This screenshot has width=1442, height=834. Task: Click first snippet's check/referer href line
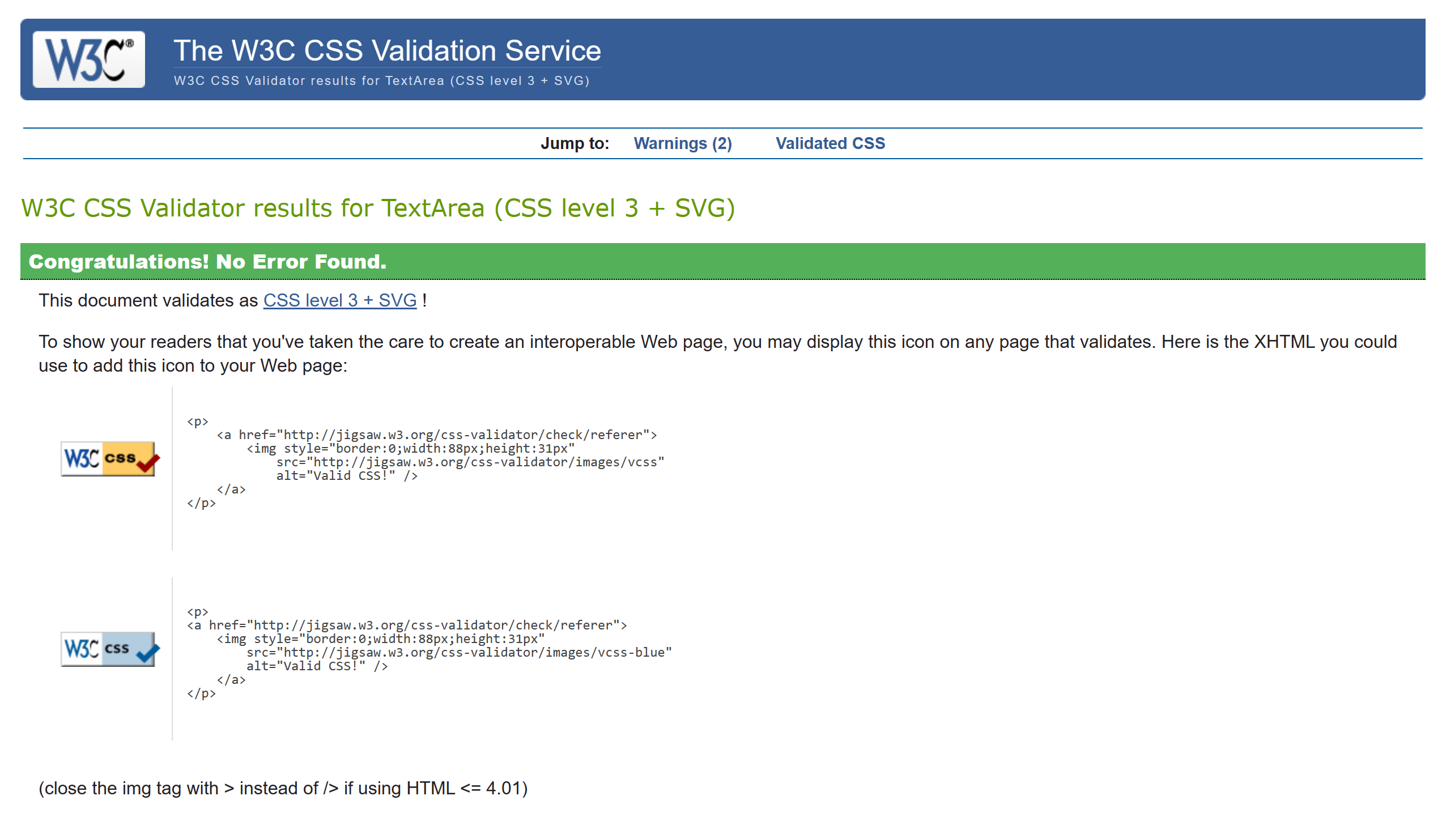coord(436,435)
